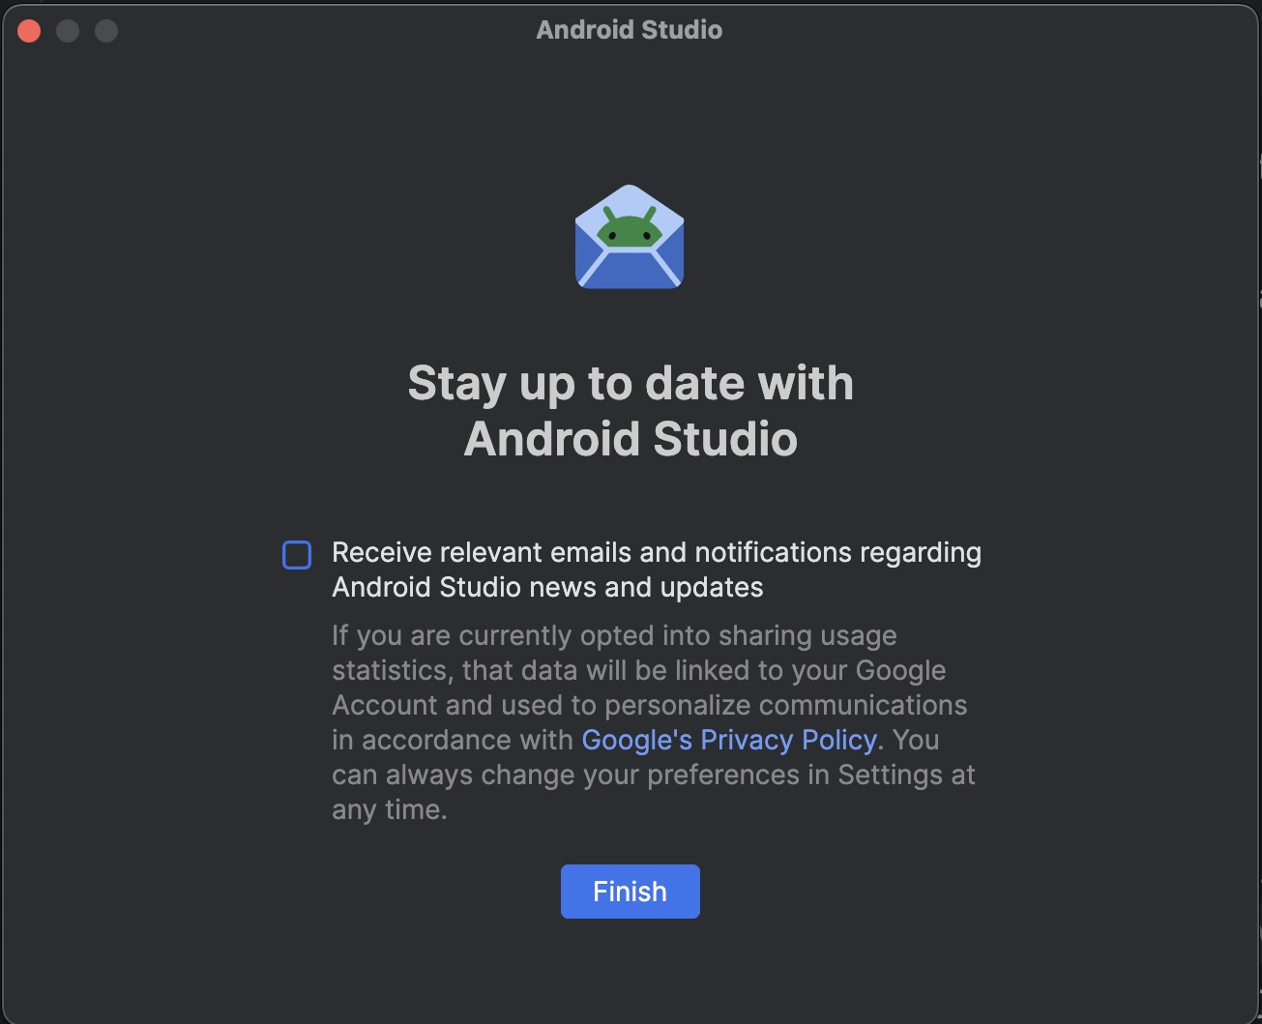Click the "Android Studio" window title text
The height and width of the screenshot is (1024, 1262).
click(630, 30)
